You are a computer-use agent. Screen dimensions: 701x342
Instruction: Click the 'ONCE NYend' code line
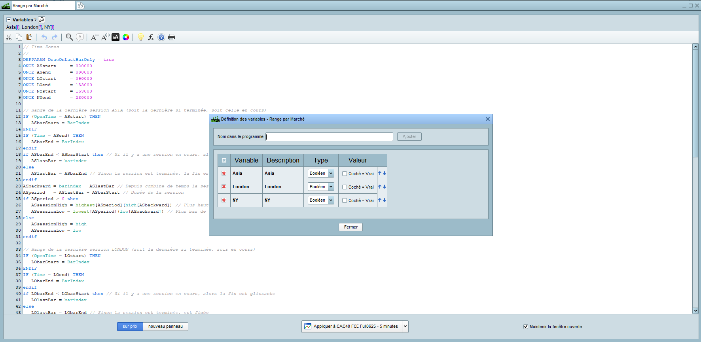57,98
